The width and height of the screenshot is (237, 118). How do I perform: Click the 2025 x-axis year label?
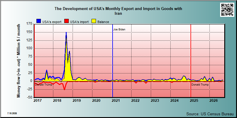coord(194,100)
